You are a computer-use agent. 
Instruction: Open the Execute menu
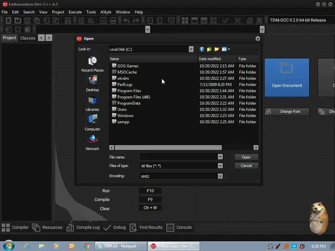click(75, 12)
